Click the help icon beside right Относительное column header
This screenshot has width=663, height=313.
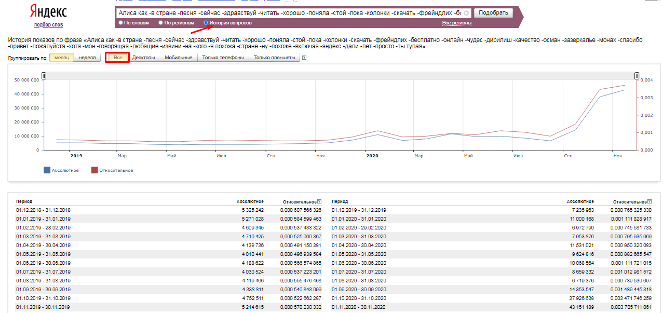click(650, 201)
